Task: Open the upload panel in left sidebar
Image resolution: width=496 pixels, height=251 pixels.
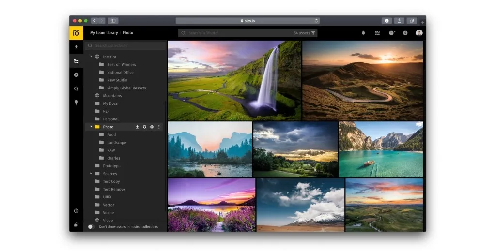Action: (x=76, y=47)
